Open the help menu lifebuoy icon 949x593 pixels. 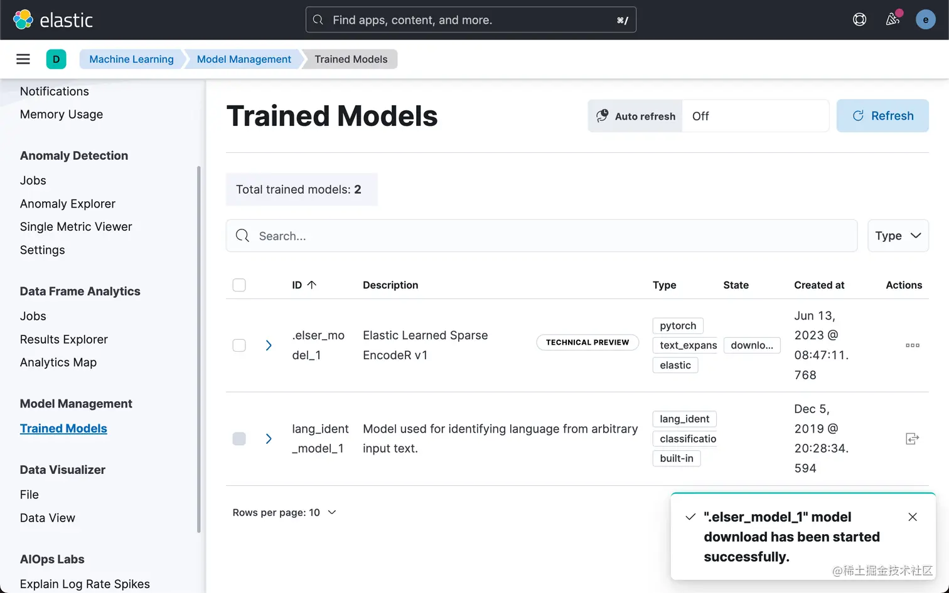tap(860, 19)
